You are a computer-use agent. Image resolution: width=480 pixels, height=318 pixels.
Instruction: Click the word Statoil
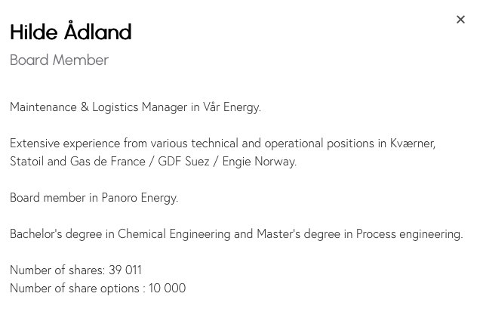(x=27, y=162)
